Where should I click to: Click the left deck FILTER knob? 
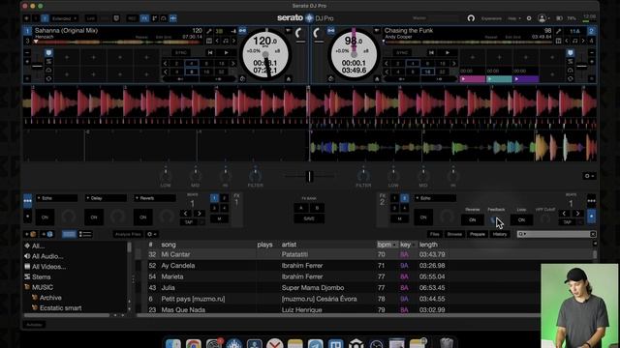pos(255,175)
